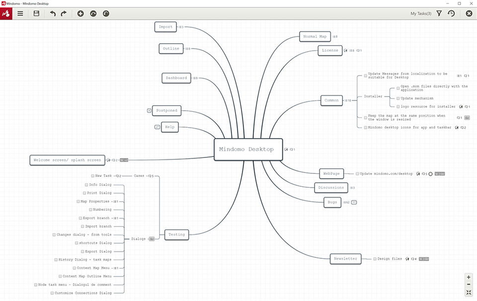477x301 pixels.
Task: Select Context Map Outline Menu text
Action: [87, 276]
